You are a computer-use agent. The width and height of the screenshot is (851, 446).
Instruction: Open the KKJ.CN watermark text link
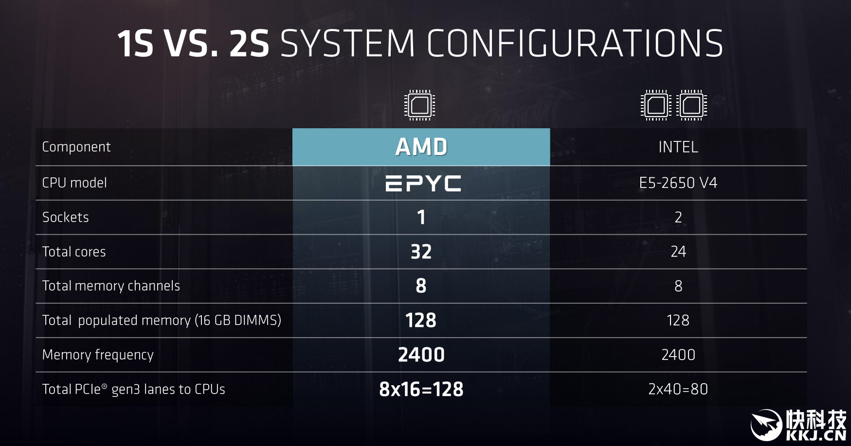[816, 435]
